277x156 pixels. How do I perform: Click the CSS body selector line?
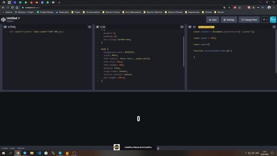[105, 49]
